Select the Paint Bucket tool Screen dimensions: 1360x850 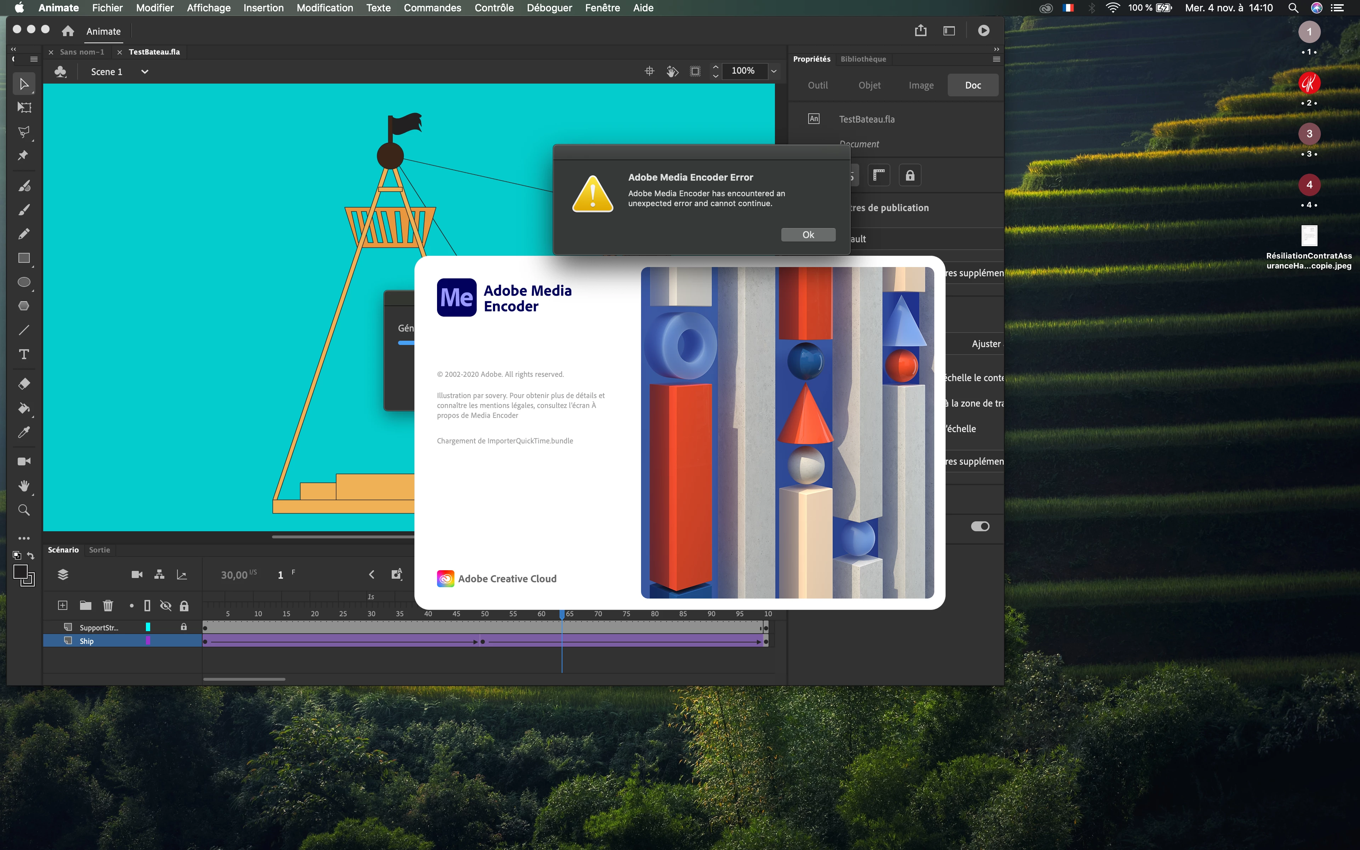[24, 408]
